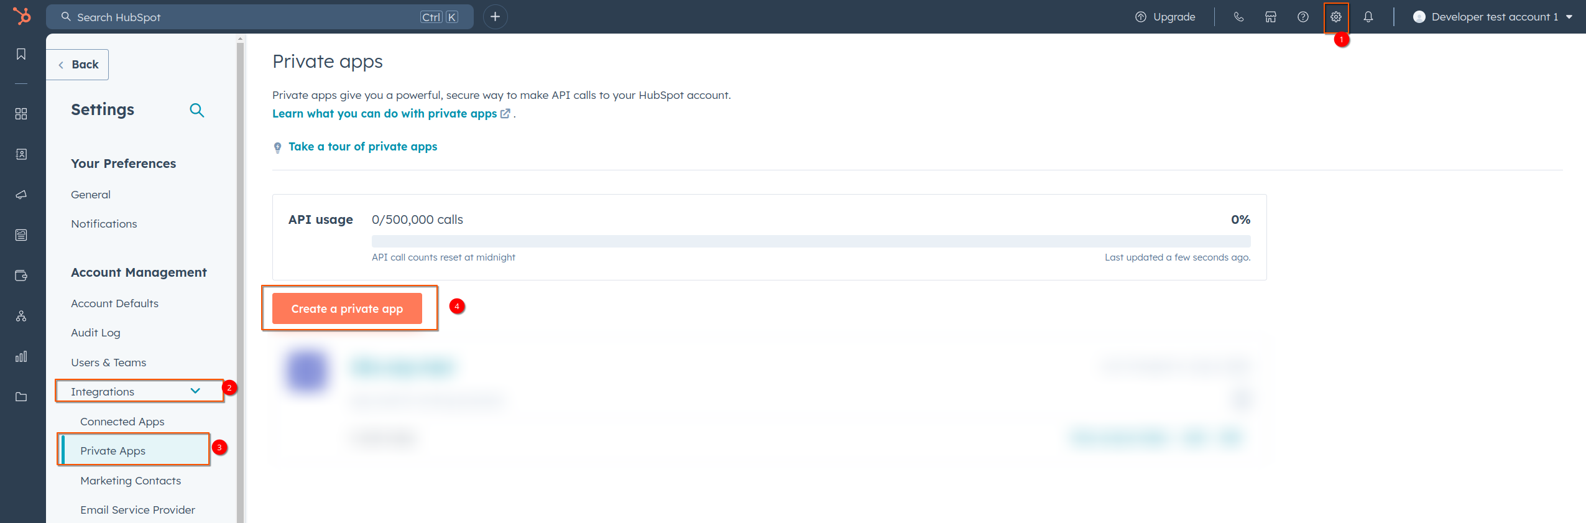This screenshot has width=1586, height=523.
Task: Open the Marketing megaphone icon in left rail
Action: (x=21, y=195)
